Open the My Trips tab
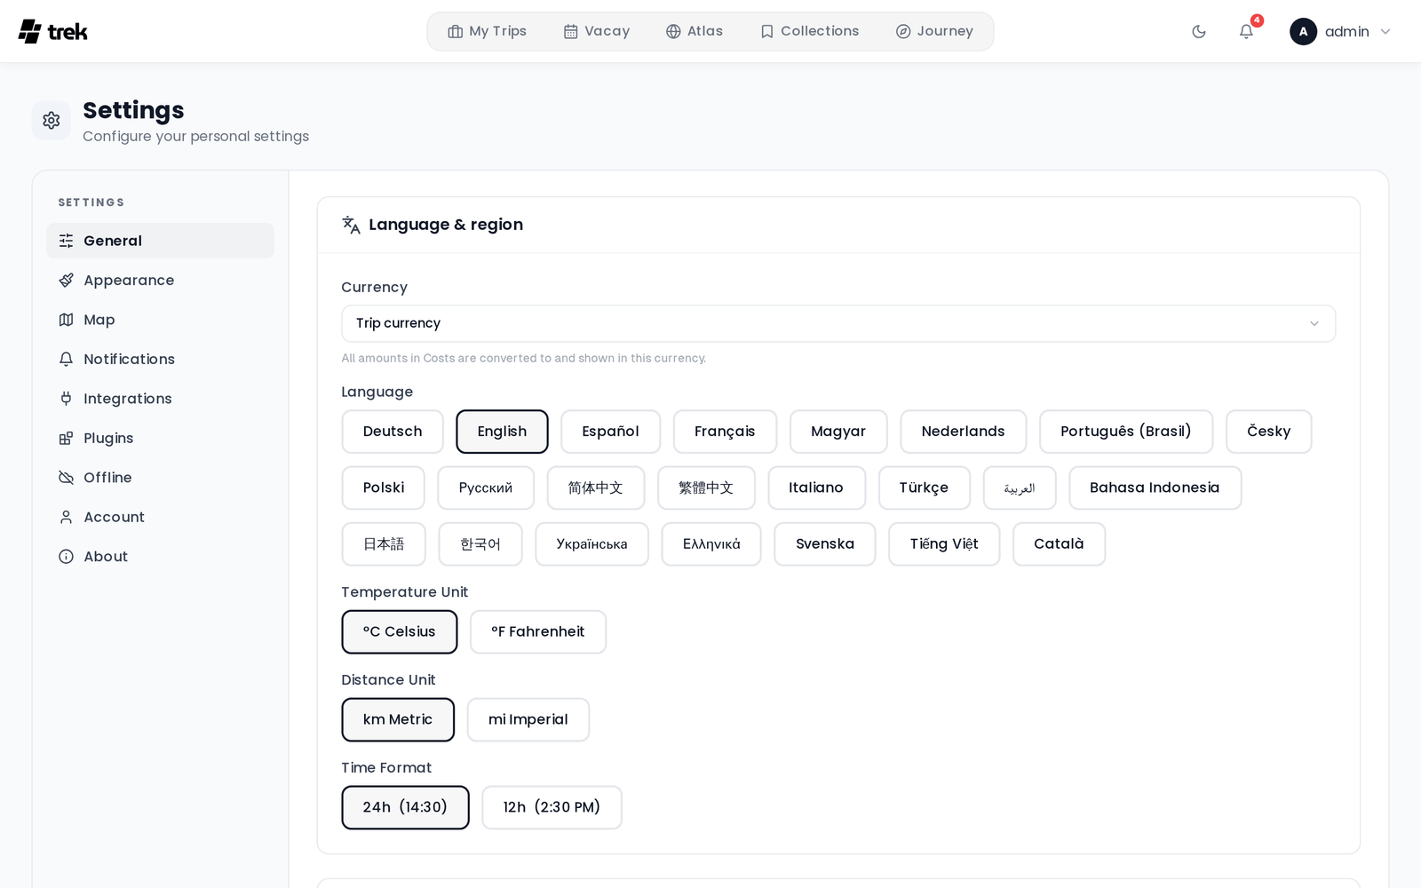The height and width of the screenshot is (888, 1421). [488, 32]
